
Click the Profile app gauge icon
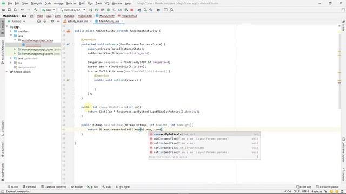(120, 10)
